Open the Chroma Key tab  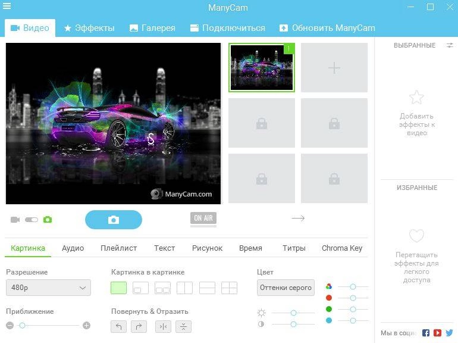[x=342, y=248]
